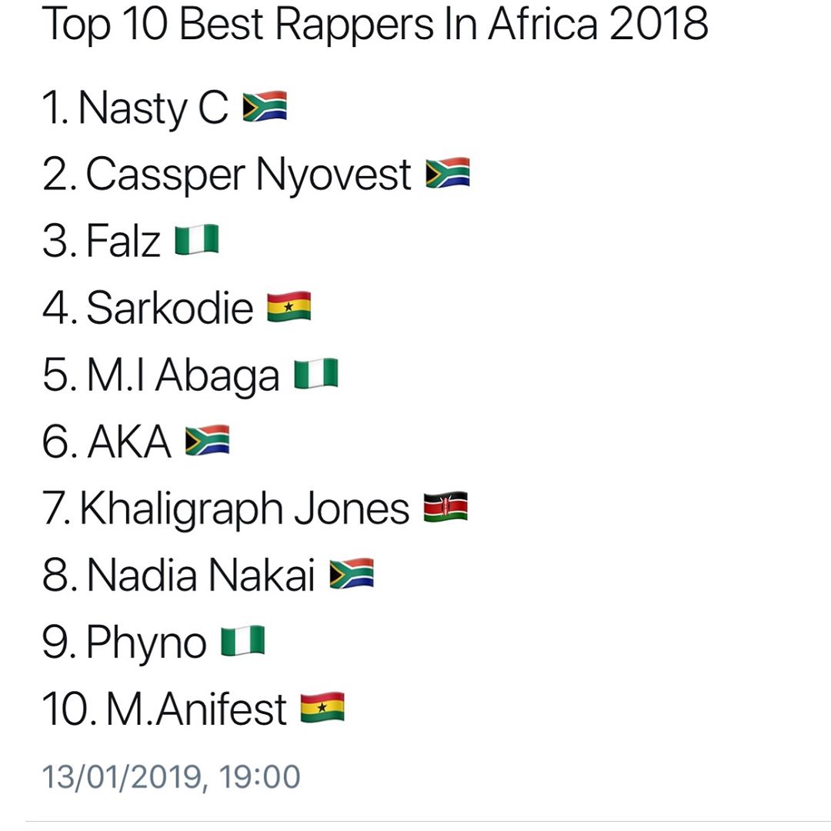Click the Kenya flag beside Khaligraph Jones

(x=446, y=507)
